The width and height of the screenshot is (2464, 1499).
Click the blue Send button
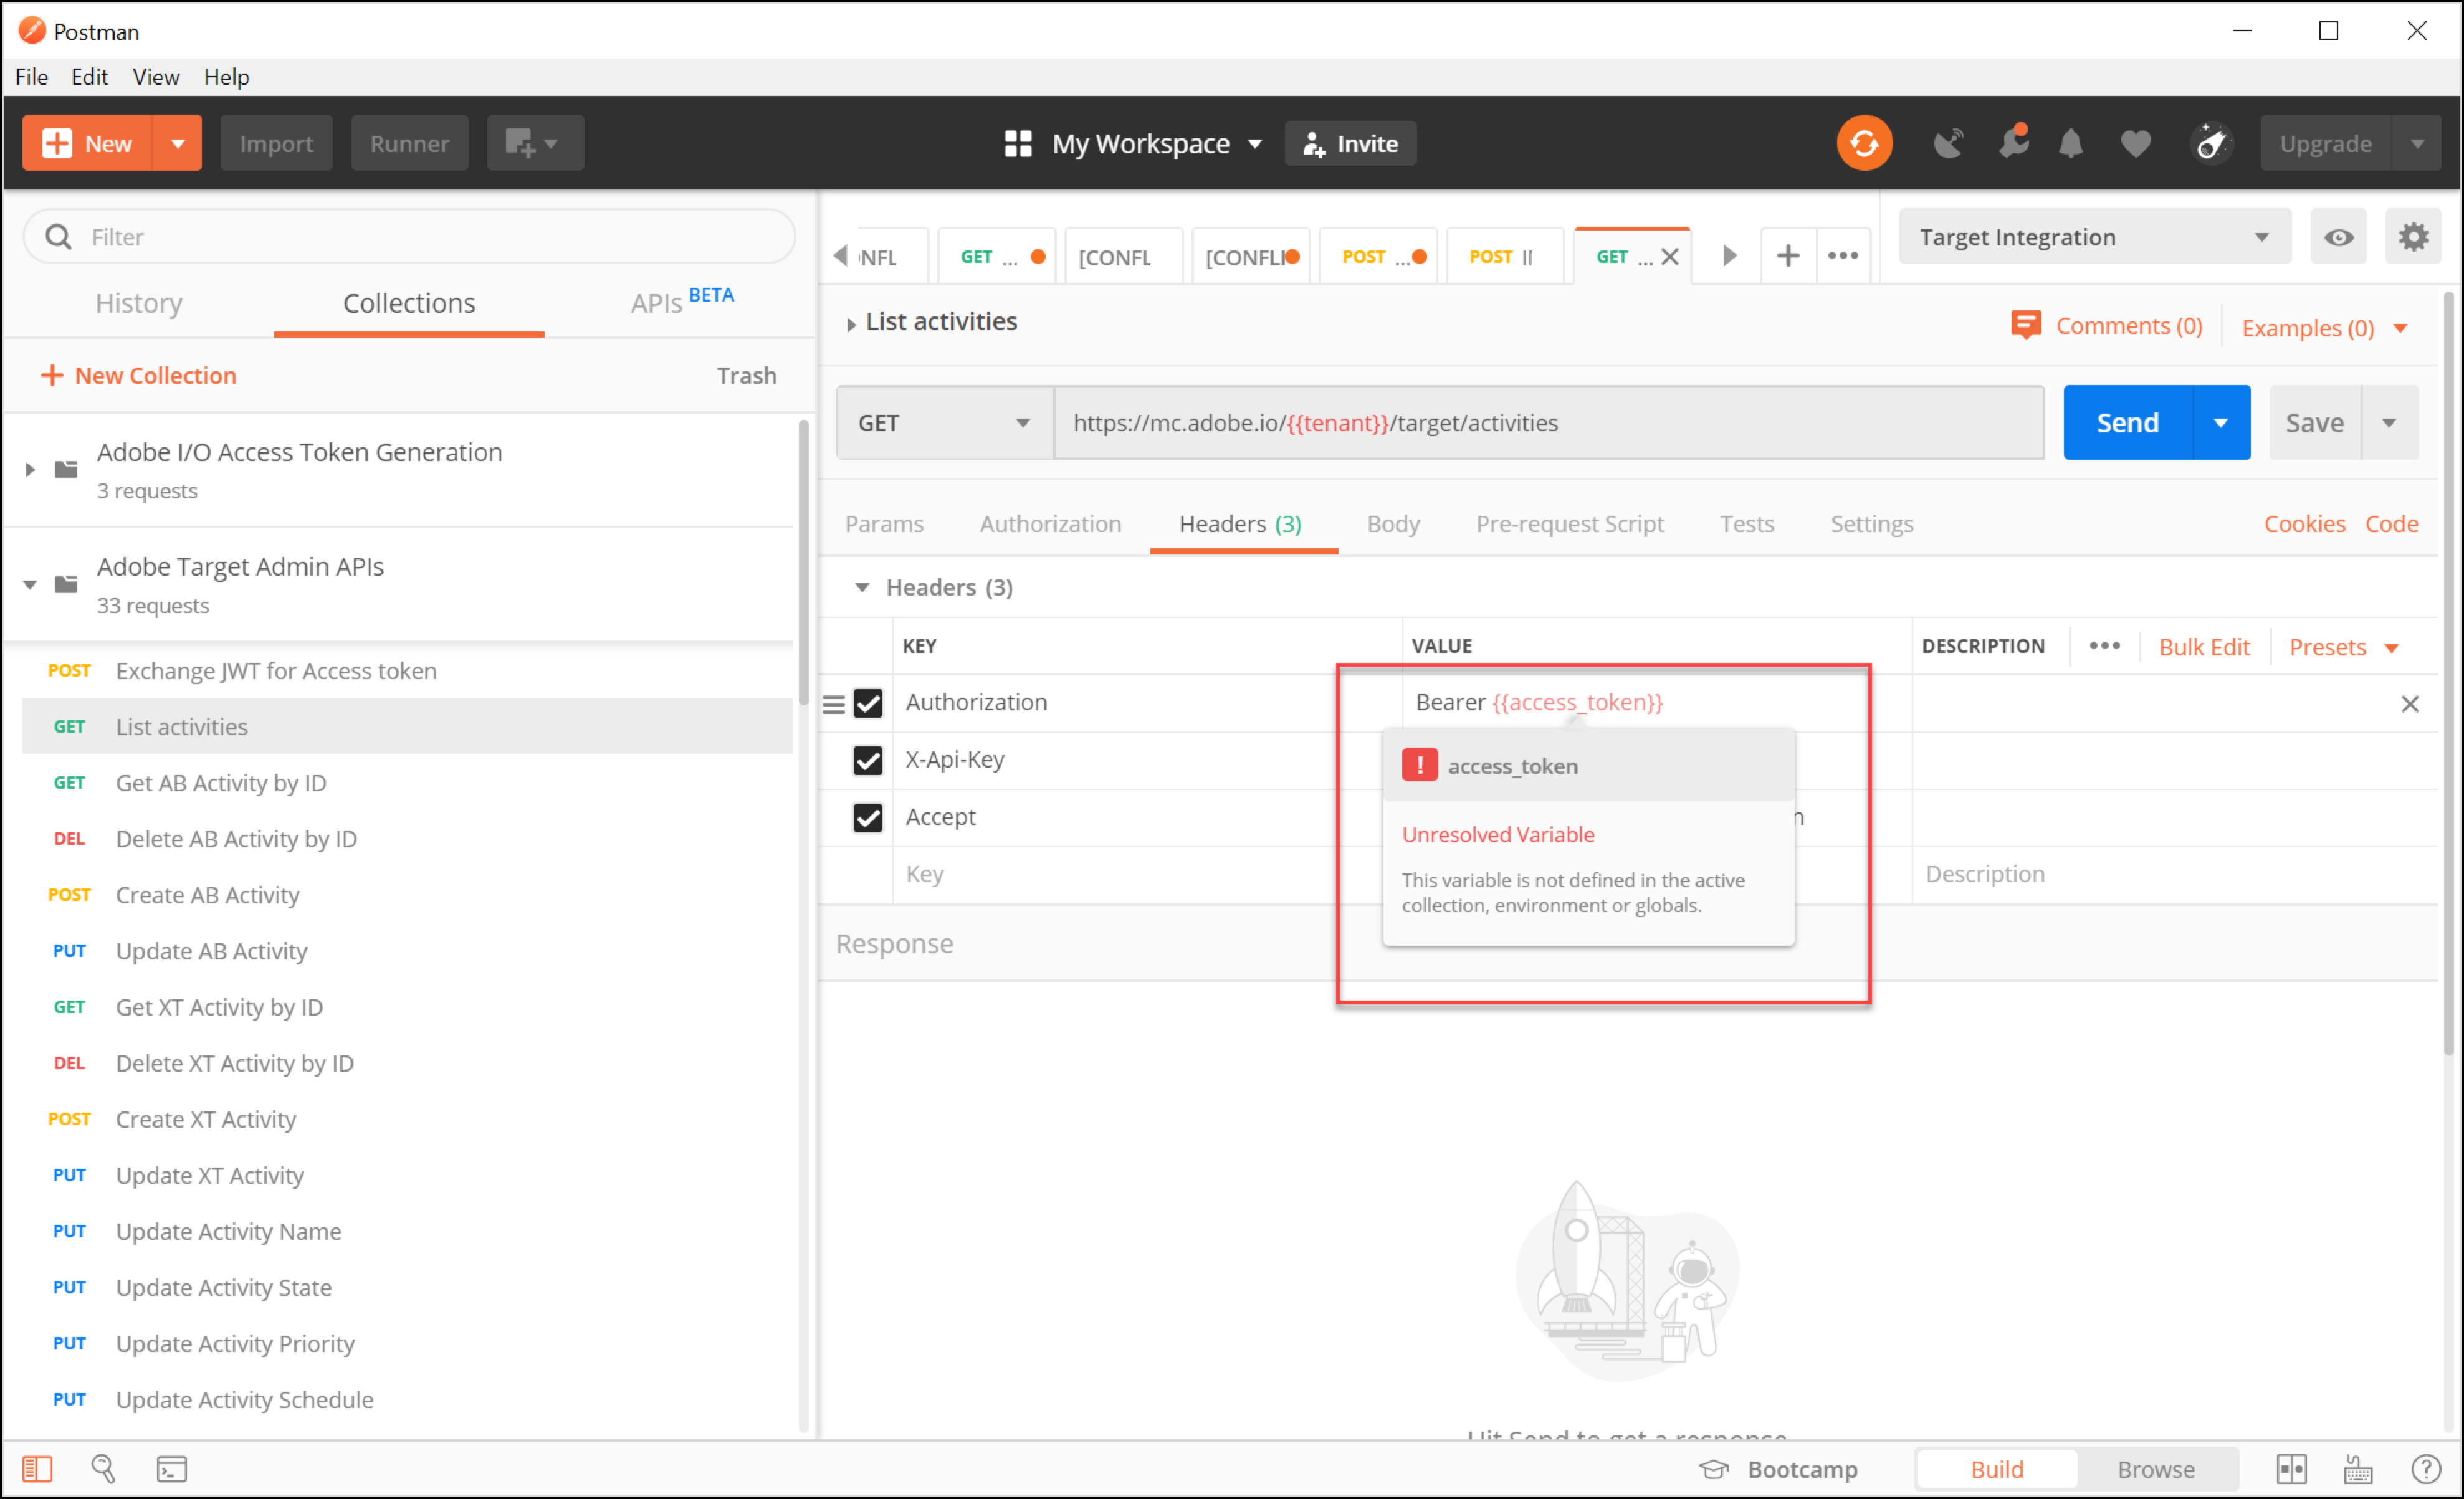(x=2126, y=423)
